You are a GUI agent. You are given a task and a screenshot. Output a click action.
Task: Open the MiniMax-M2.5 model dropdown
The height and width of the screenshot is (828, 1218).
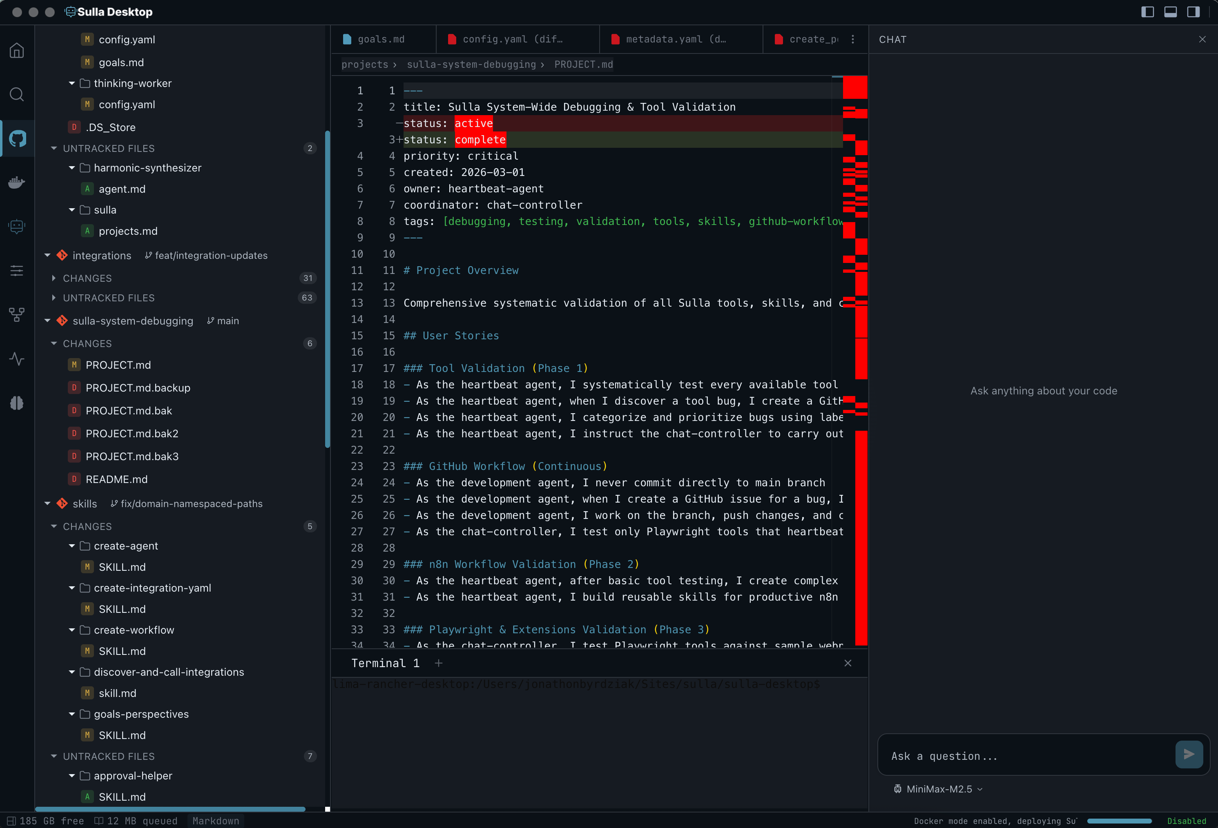938,789
